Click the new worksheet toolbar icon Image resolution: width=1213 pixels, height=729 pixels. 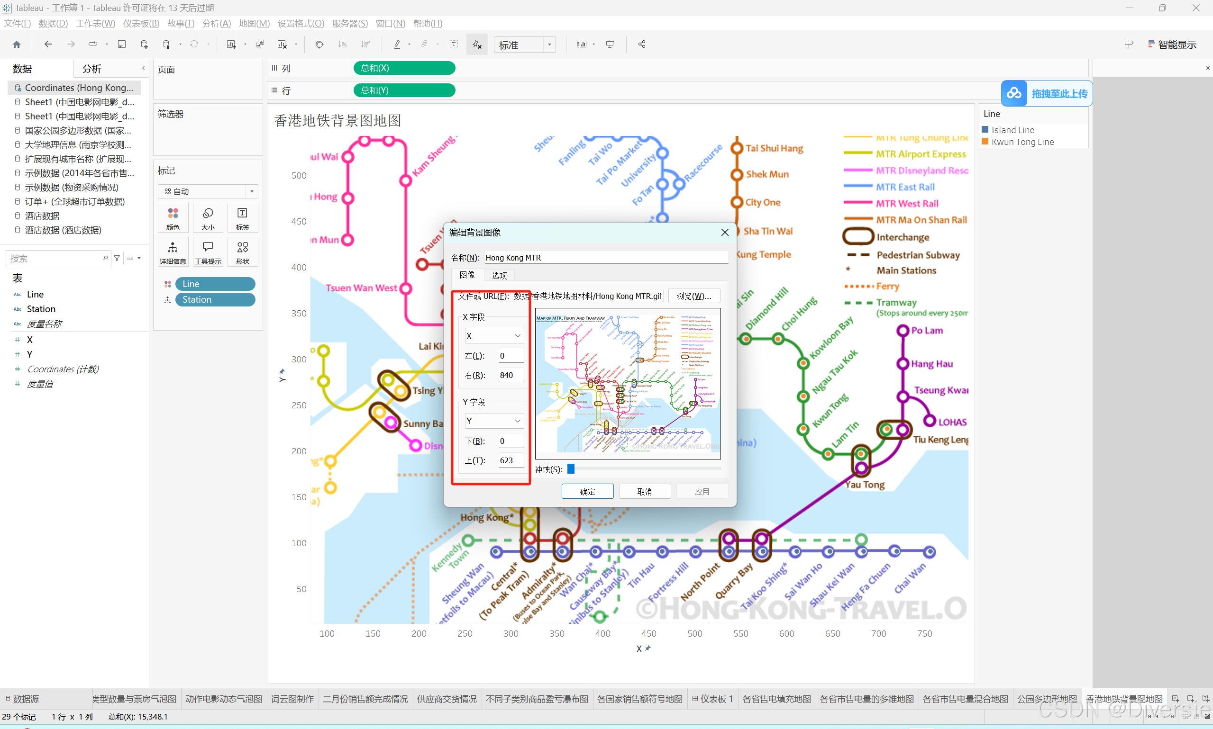[231, 45]
